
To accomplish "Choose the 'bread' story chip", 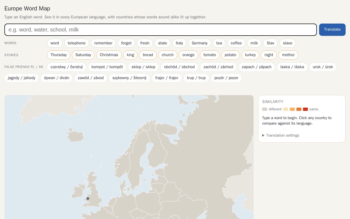I will point(148,55).
